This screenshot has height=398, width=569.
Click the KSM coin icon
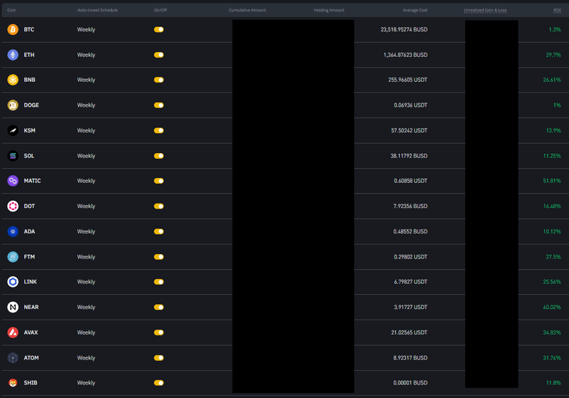[x=13, y=130]
